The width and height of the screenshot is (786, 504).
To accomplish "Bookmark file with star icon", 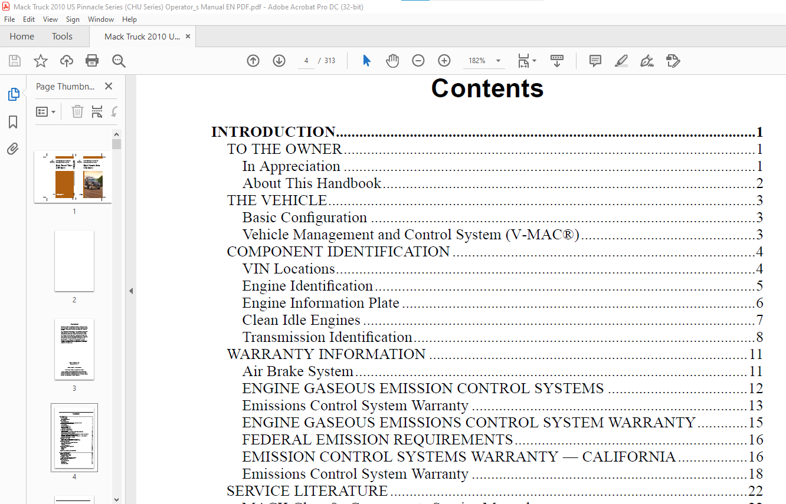I will click(41, 61).
